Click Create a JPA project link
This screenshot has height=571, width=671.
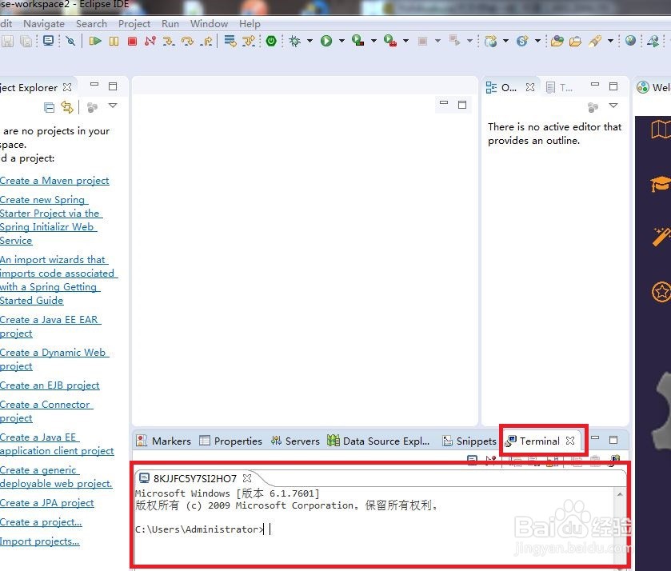coord(47,503)
